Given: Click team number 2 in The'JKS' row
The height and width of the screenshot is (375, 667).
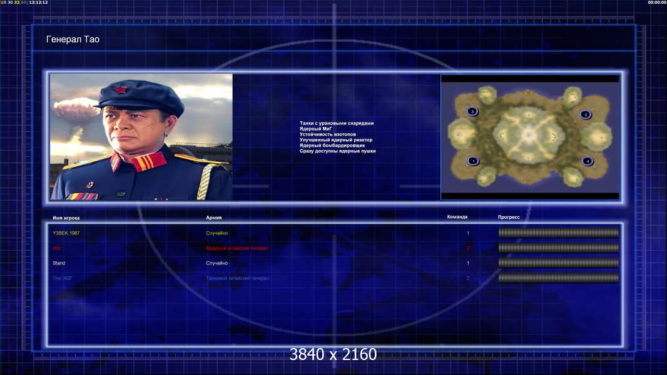Looking at the screenshot, I should click(468, 278).
